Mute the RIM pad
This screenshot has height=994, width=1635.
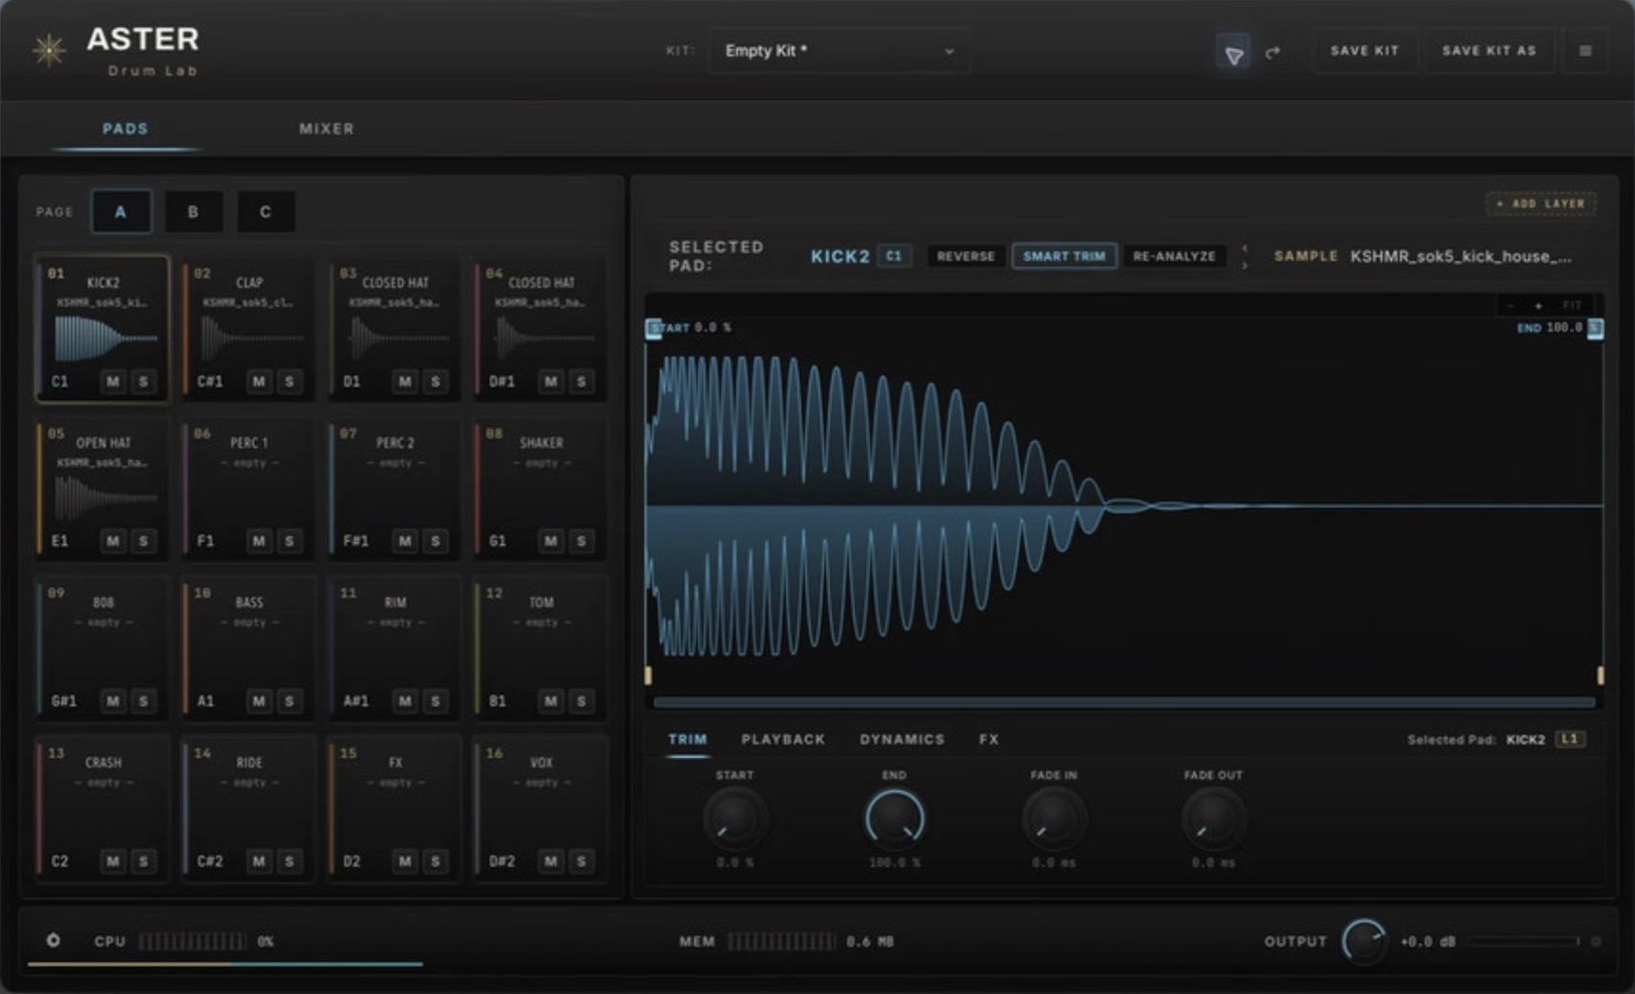[x=405, y=701]
